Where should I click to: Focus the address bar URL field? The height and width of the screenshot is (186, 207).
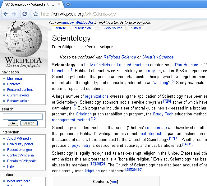[123, 14]
